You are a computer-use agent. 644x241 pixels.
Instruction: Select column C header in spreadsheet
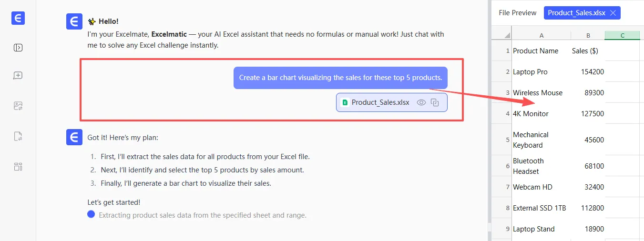pyautogui.click(x=622, y=36)
